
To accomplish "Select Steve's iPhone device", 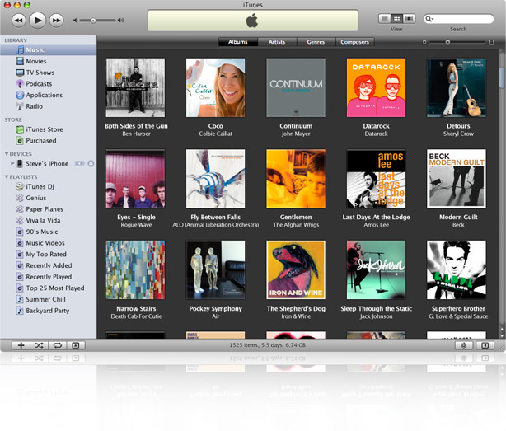I will (47, 163).
